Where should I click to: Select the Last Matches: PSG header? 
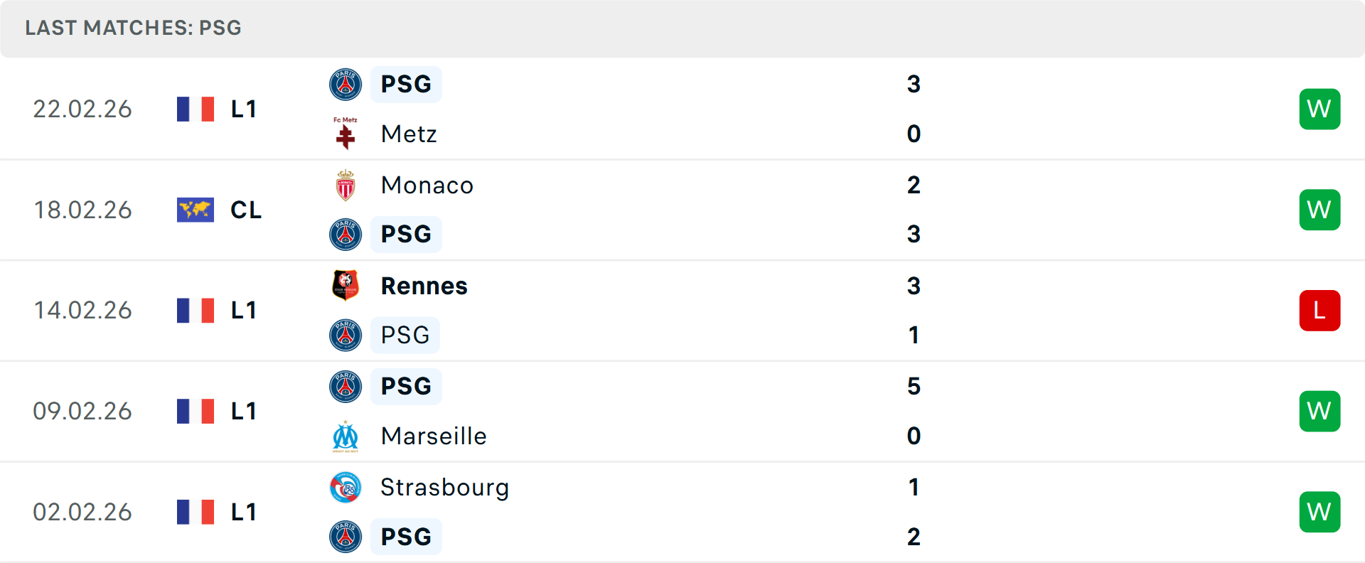click(134, 28)
